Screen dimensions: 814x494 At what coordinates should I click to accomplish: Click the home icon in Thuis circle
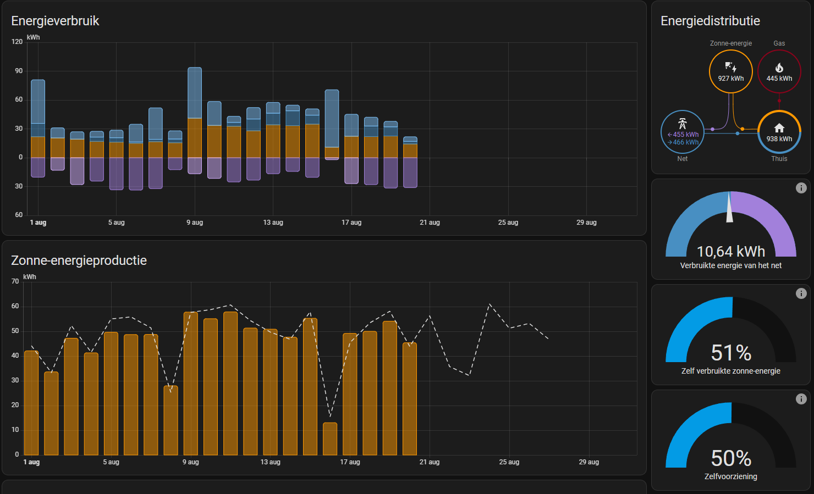[x=779, y=128]
